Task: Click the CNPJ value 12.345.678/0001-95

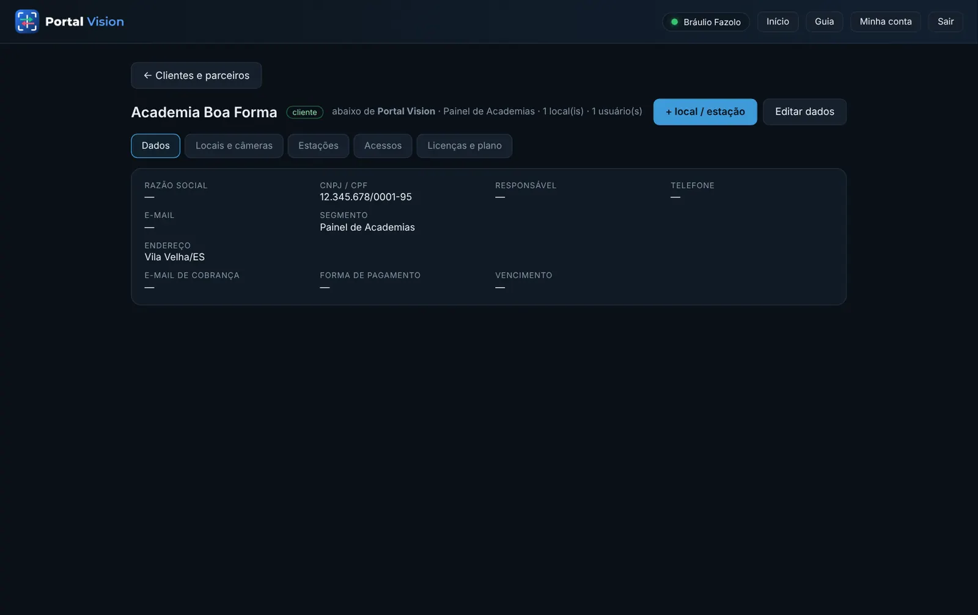Action: point(366,197)
